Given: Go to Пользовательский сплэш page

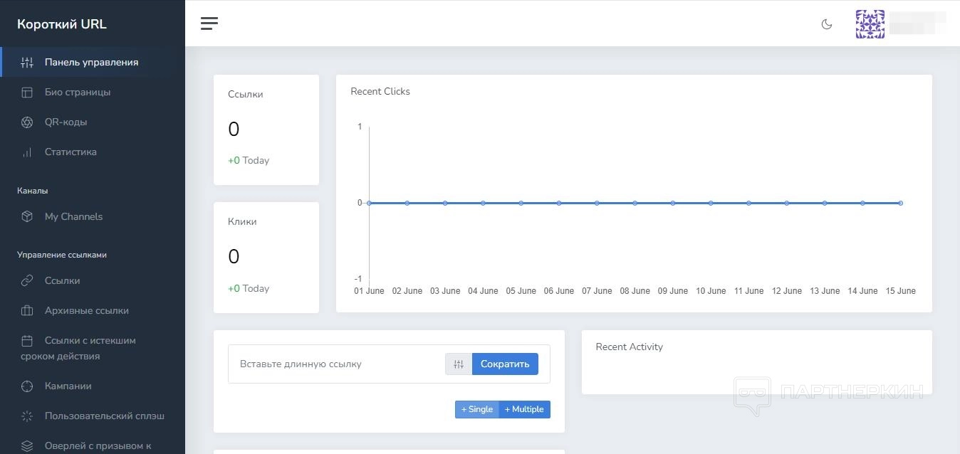Looking at the screenshot, I should click(x=104, y=416).
